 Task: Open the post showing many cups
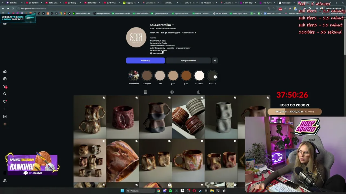click(90, 161)
